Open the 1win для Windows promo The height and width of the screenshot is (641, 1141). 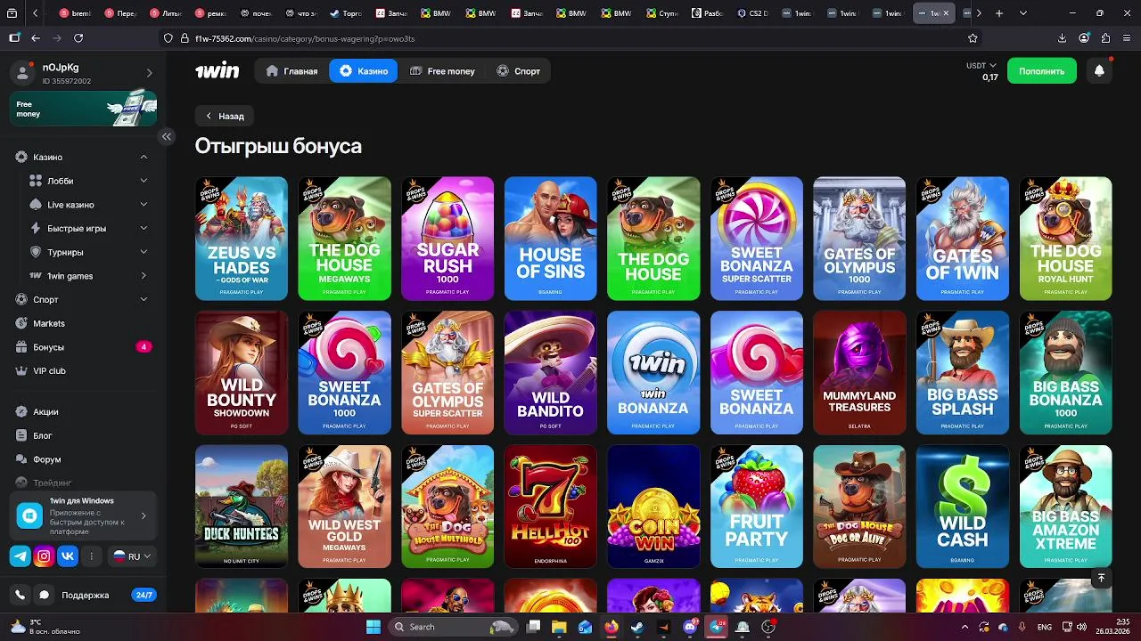point(83,515)
